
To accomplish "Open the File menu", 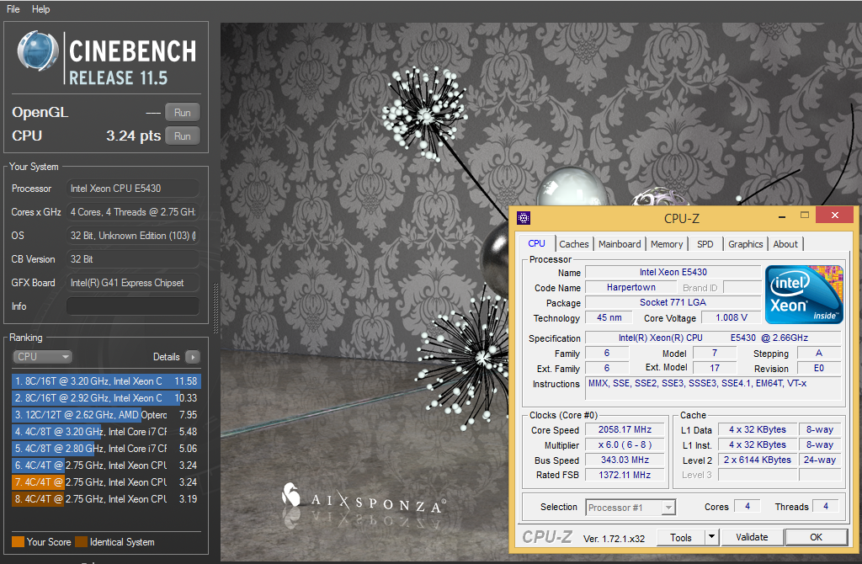I will tap(13, 9).
